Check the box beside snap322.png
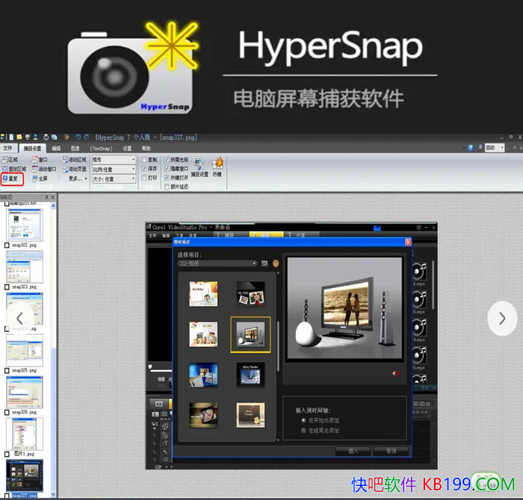This screenshot has width=523, height=500. pos(7,245)
